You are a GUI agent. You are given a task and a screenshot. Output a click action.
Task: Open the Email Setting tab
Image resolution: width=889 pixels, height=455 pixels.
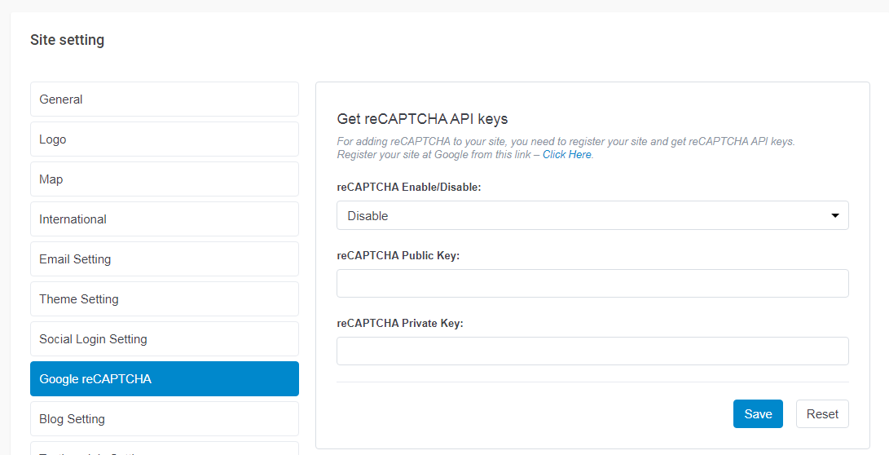pos(164,259)
